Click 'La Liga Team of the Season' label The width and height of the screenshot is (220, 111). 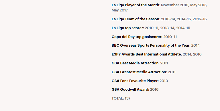[136, 19]
